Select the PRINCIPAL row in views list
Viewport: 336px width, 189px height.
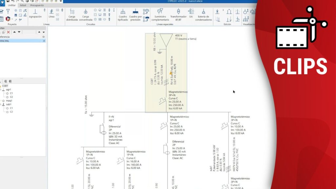tap(9, 41)
